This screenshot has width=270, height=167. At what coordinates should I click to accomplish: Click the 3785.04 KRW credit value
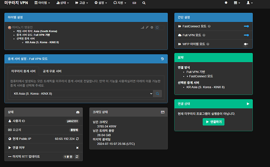107,126
